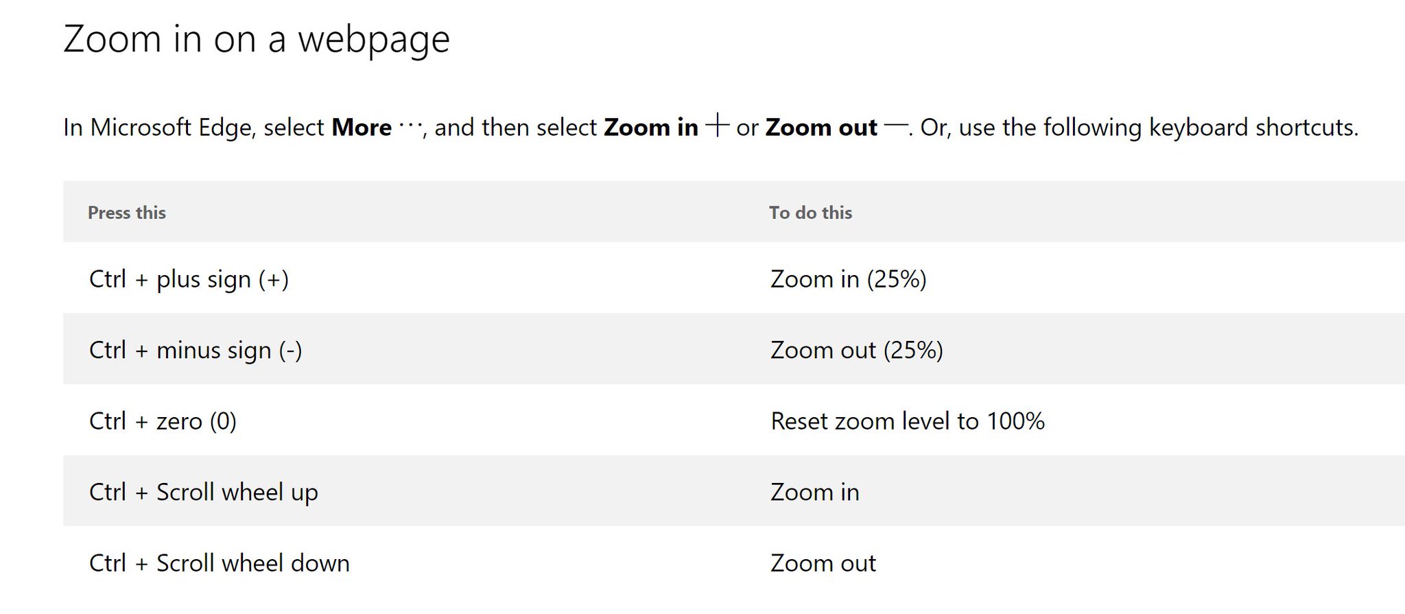Click the 'Ctrl + Scroll wheel up' cell
This screenshot has height=614, width=1405.
[x=203, y=493]
